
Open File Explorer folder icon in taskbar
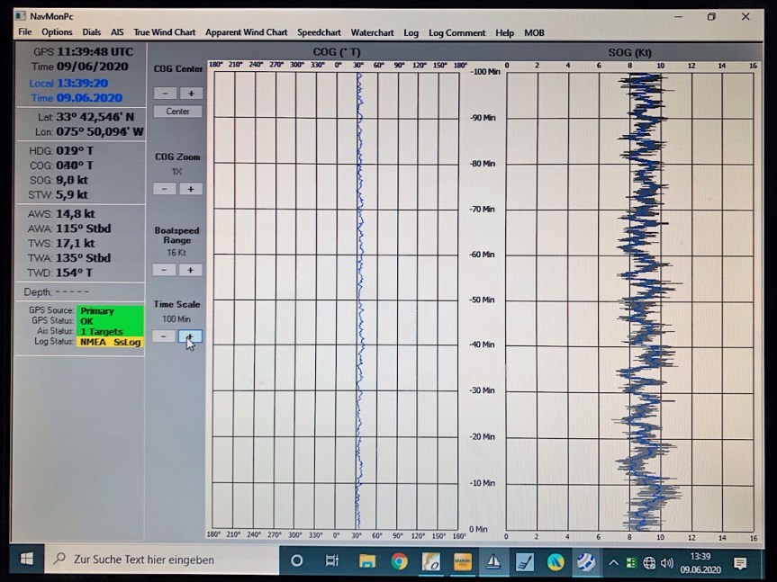367,562
